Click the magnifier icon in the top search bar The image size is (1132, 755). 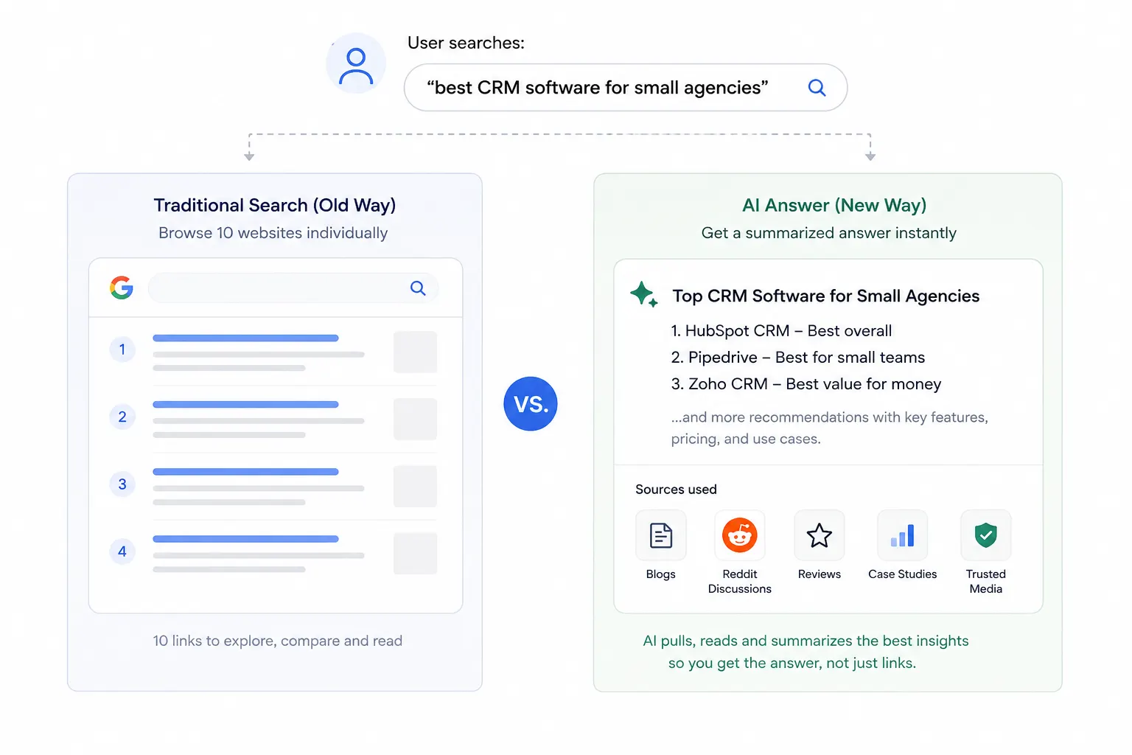[x=817, y=88]
